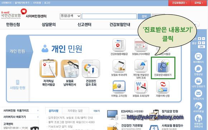
Task: Switch to 자주묻는 질문 tab
Action: (75, 111)
